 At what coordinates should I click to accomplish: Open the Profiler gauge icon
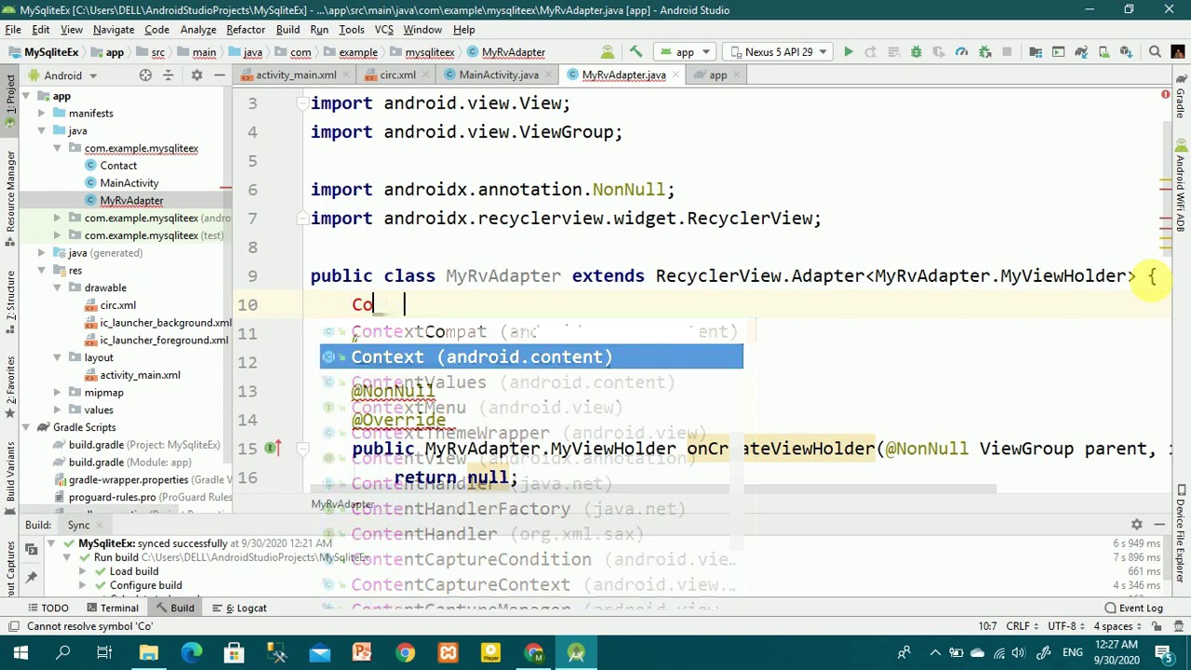(x=961, y=52)
